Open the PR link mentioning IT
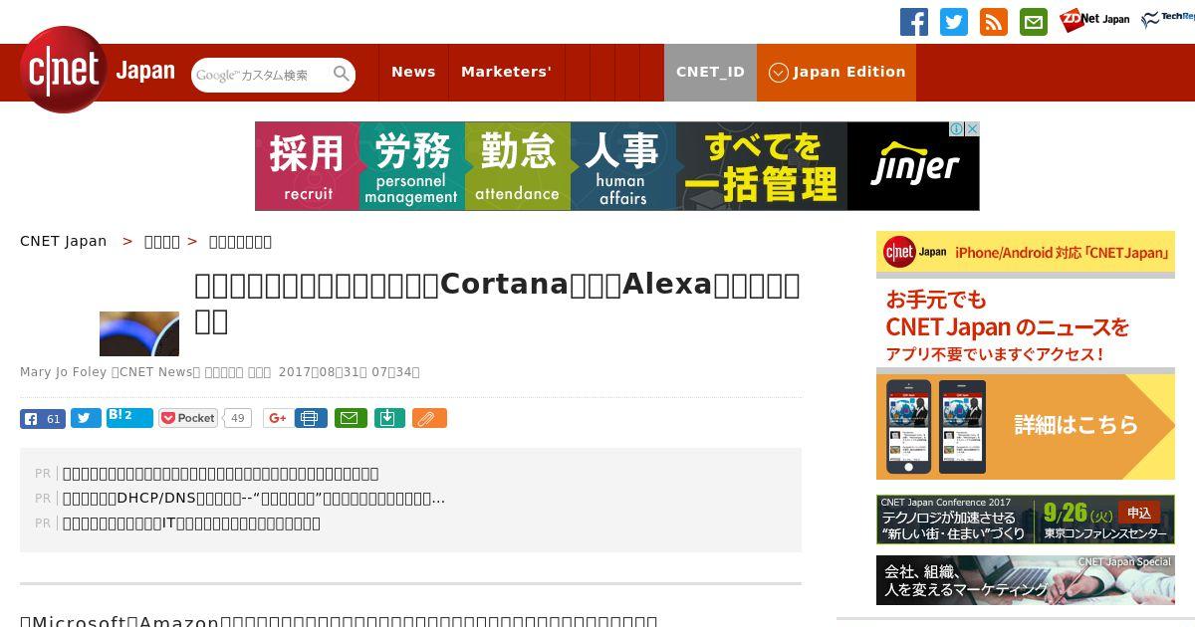The image size is (1195, 627). point(191,523)
